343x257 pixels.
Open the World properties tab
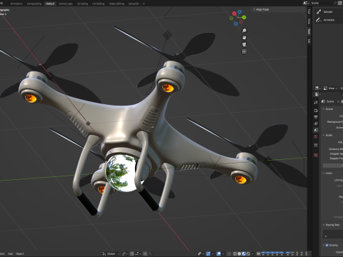click(316, 136)
